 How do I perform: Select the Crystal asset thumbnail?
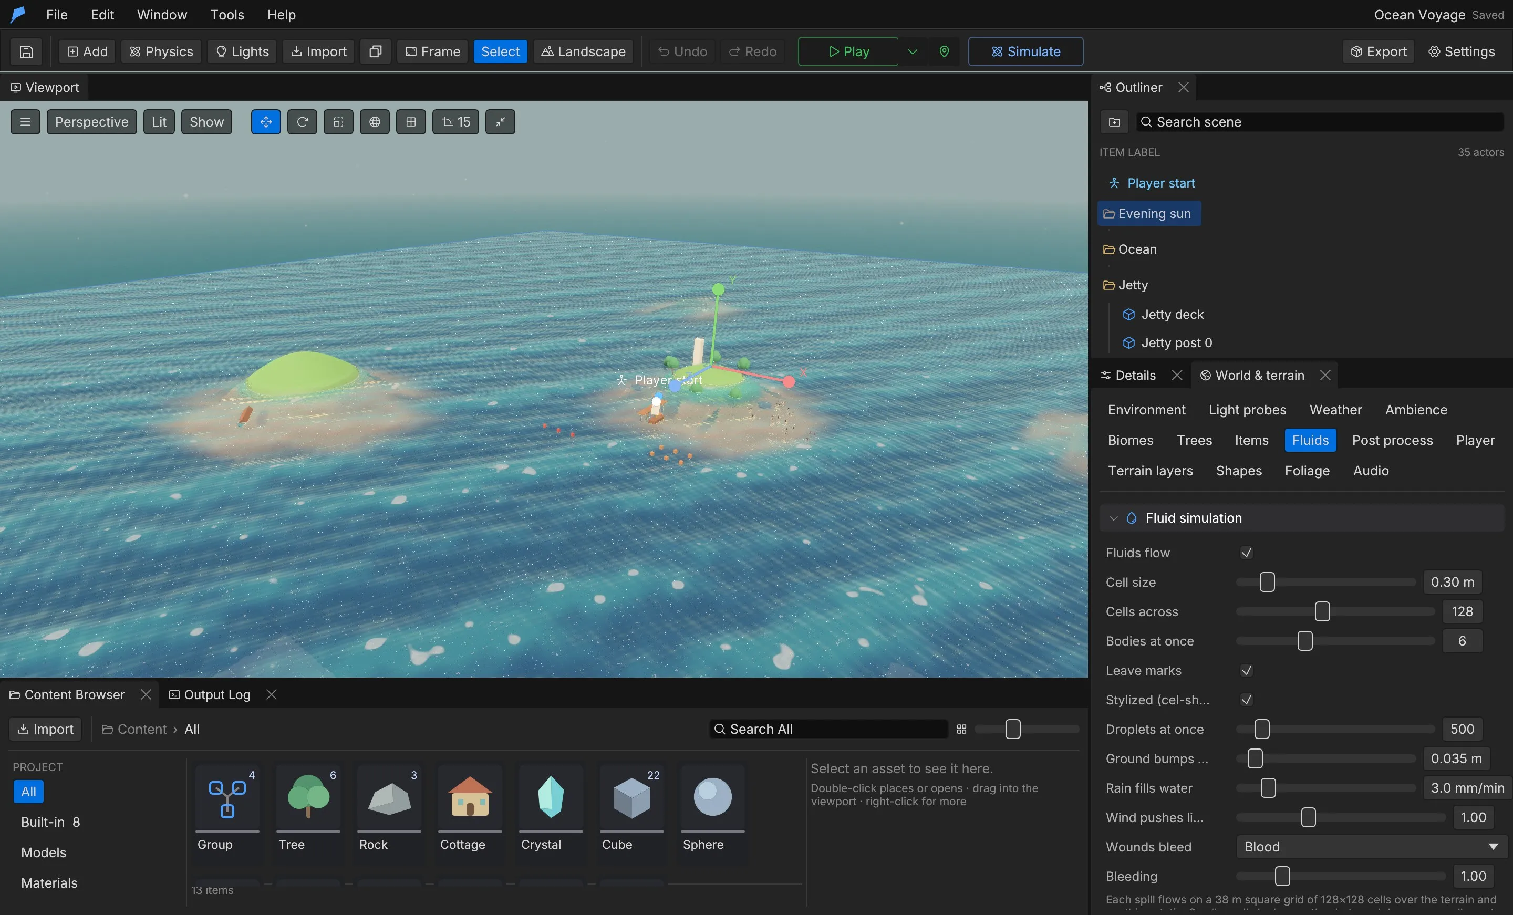click(551, 798)
